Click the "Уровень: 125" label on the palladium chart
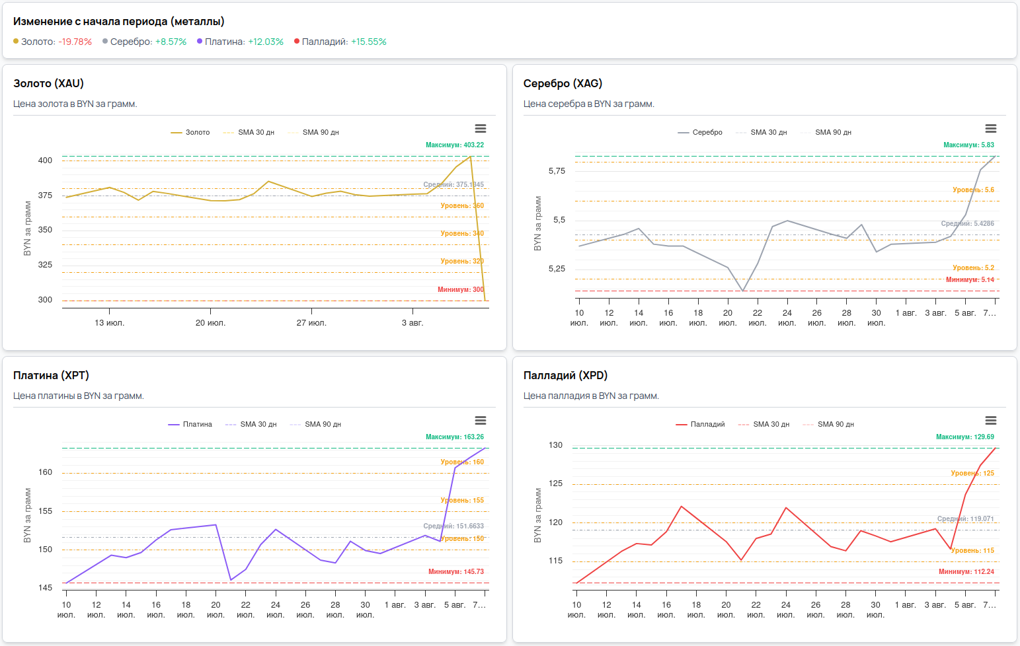This screenshot has width=1020, height=646. pyautogui.click(x=972, y=473)
